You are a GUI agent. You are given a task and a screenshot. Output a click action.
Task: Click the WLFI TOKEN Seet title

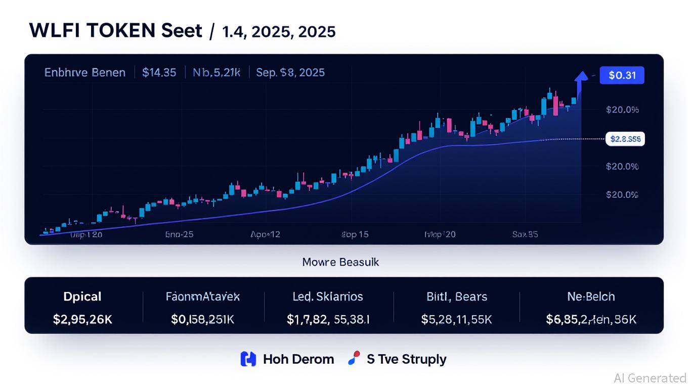point(116,31)
